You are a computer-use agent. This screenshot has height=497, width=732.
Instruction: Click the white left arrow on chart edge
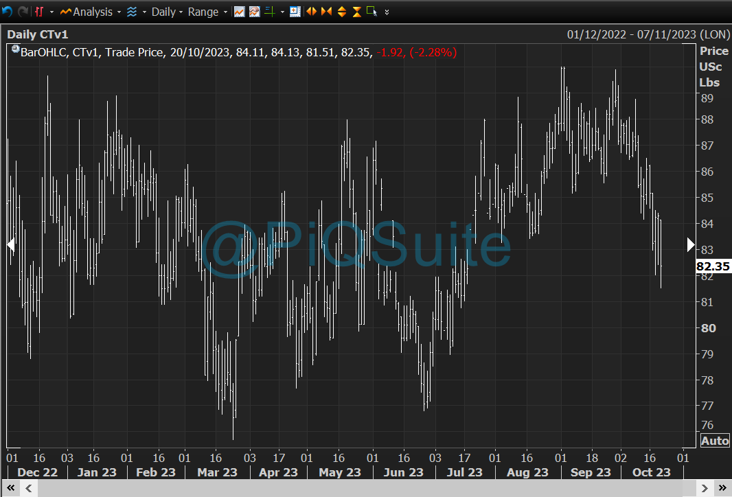pos(11,244)
